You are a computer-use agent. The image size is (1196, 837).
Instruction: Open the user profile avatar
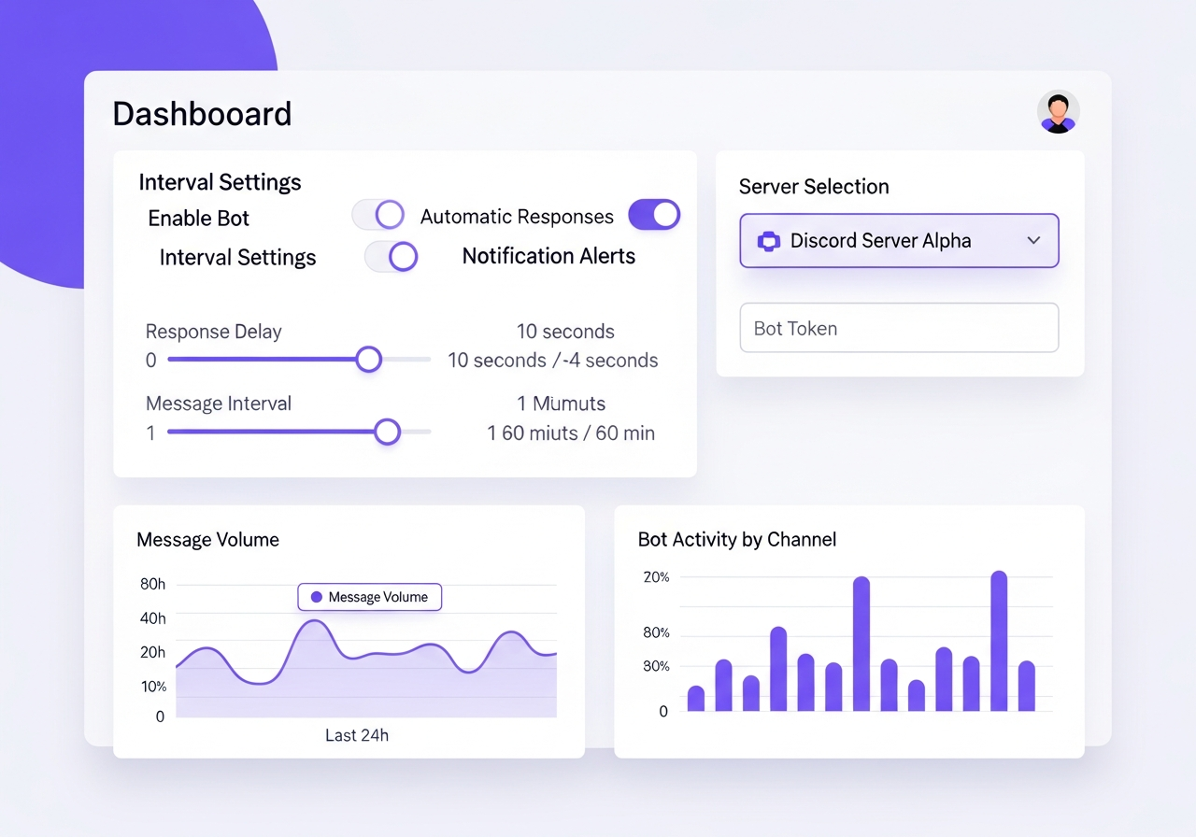click(1058, 112)
